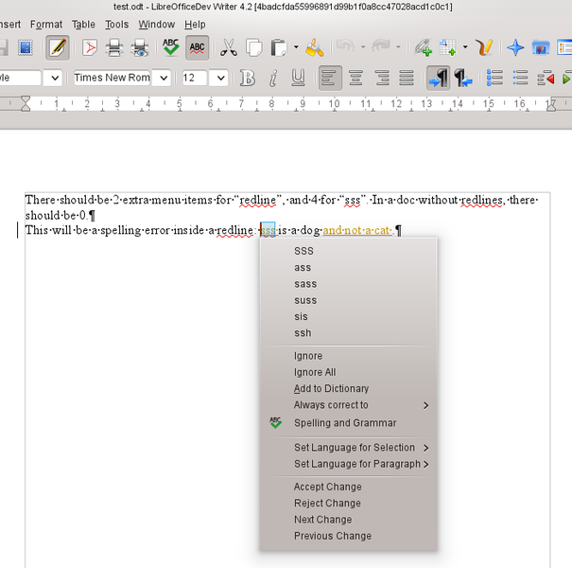Select Ignore All in context menu
Screen dimensions: 572x568
pyautogui.click(x=348, y=372)
